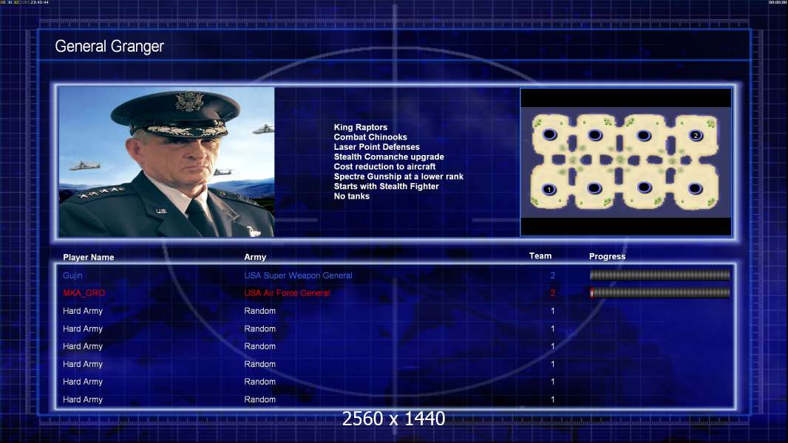The image size is (788, 443).
Task: Click the MKA_GRO loading progress bar
Action: 659,292
